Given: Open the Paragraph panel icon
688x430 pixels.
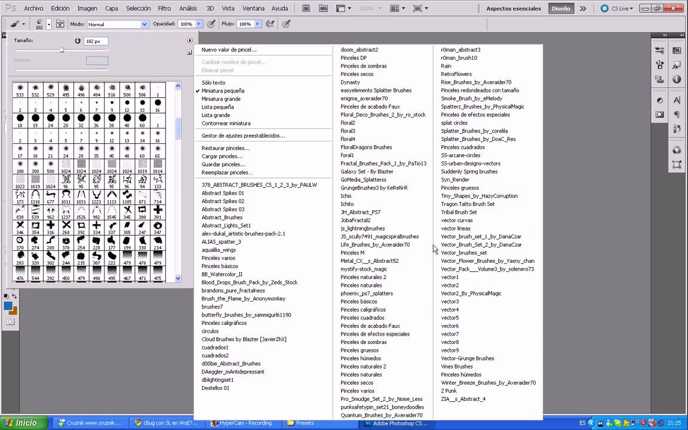Looking at the screenshot, I should coord(677,115).
